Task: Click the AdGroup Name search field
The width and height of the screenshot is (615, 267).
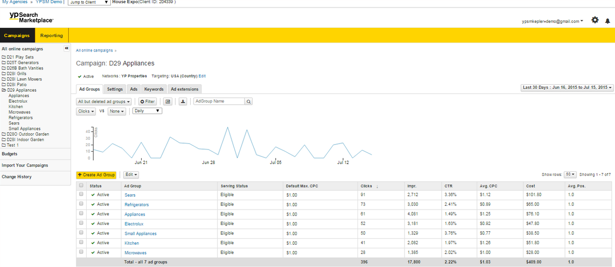Action: point(219,101)
